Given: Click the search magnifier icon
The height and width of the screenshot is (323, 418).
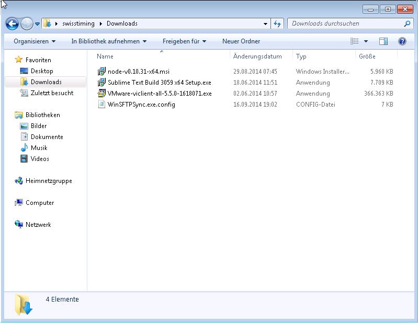Looking at the screenshot, I should point(407,24).
